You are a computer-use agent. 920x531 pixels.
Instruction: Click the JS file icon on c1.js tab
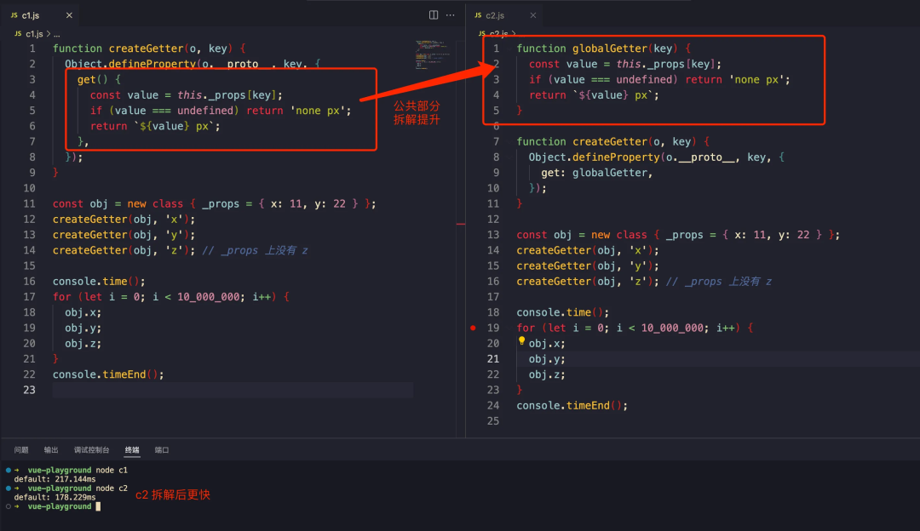point(14,15)
